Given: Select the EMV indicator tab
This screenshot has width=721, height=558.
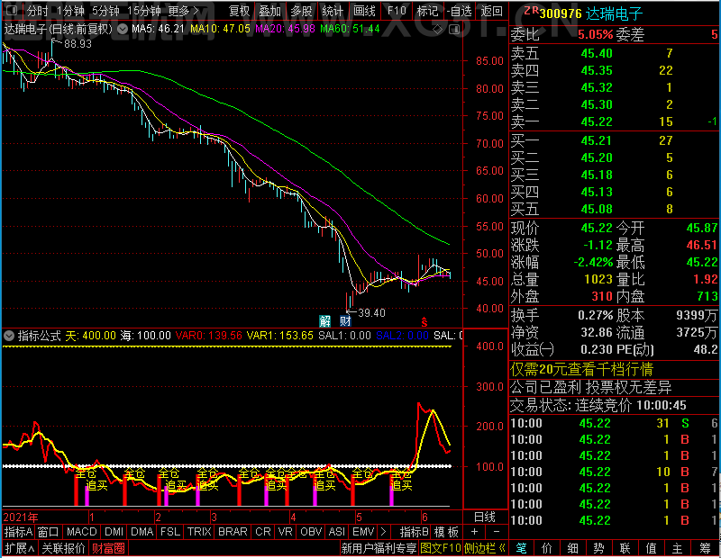Looking at the screenshot, I should coord(363,532).
